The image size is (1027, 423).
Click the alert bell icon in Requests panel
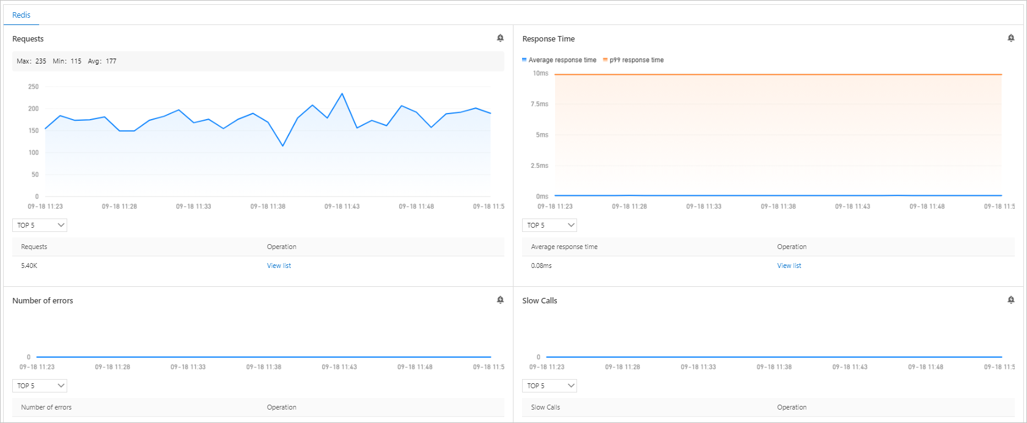point(500,38)
